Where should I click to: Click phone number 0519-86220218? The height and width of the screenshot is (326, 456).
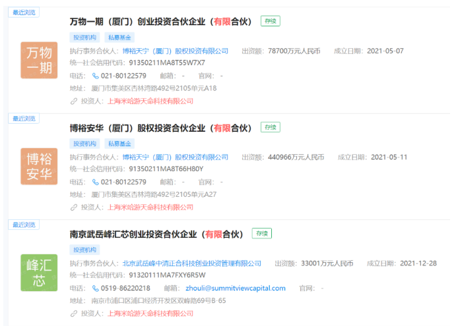click(125, 288)
